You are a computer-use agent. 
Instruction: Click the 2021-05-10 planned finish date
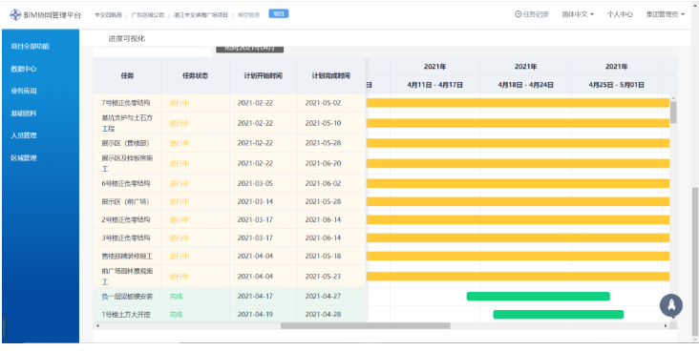tap(323, 123)
